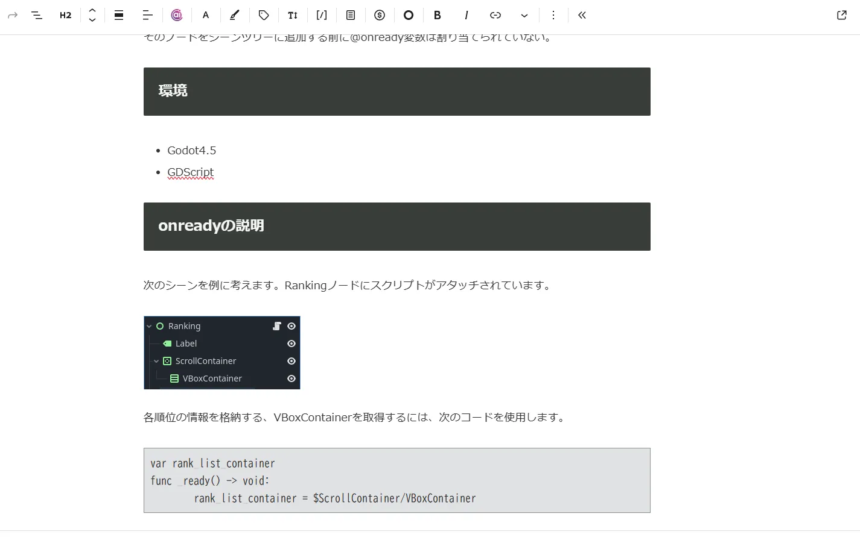
Task: Select the onreadyの説明 heading block
Action: (397, 227)
